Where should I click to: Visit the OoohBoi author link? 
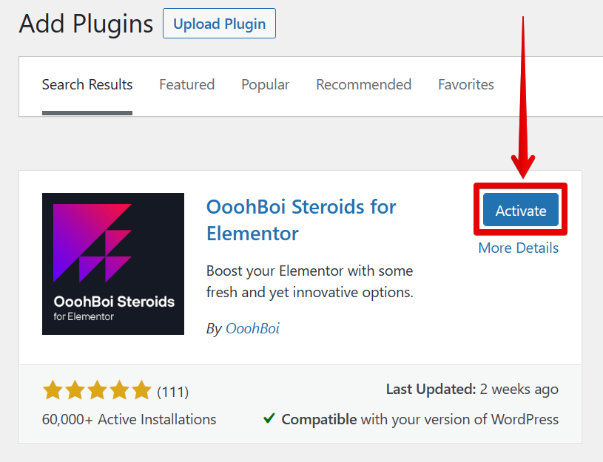point(252,328)
